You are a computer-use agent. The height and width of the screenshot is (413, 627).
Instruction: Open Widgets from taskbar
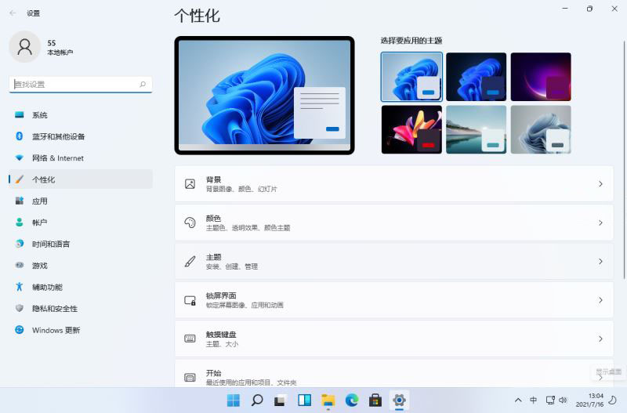pyautogui.click(x=304, y=400)
